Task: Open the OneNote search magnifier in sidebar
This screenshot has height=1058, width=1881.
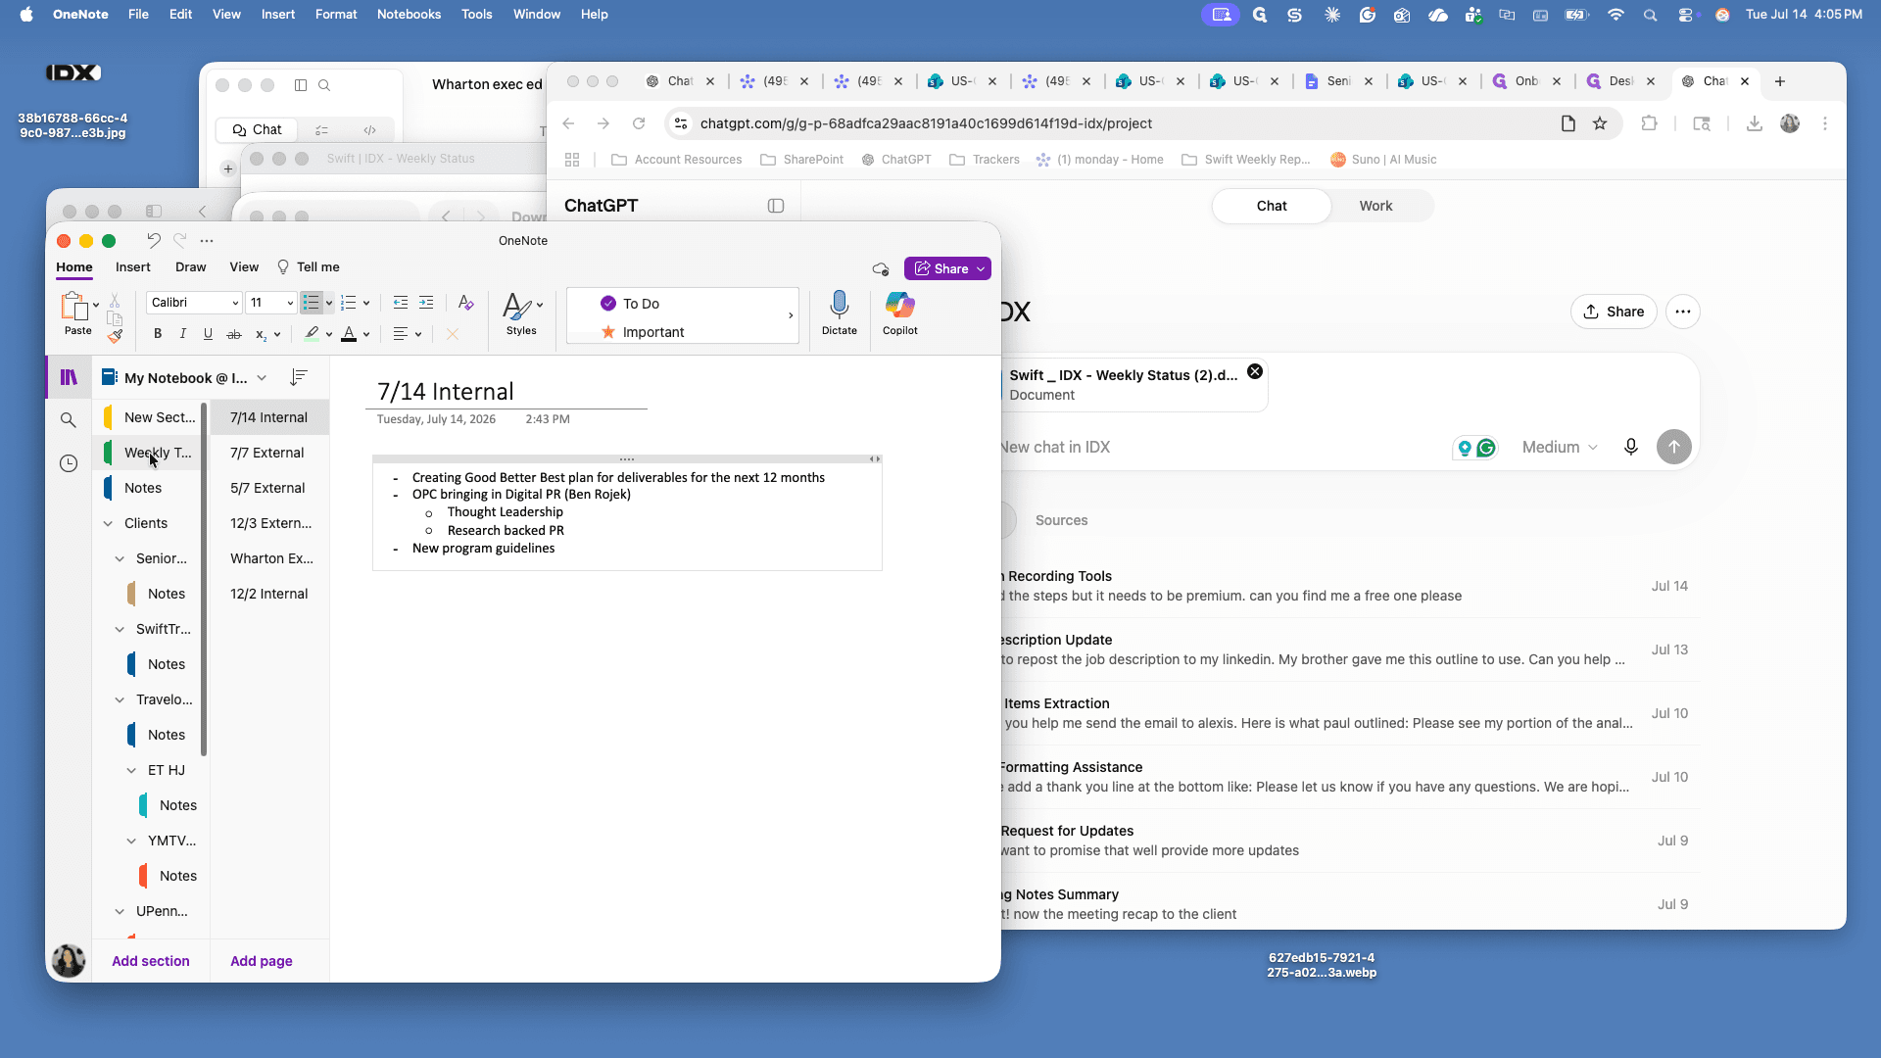Action: click(x=68, y=420)
